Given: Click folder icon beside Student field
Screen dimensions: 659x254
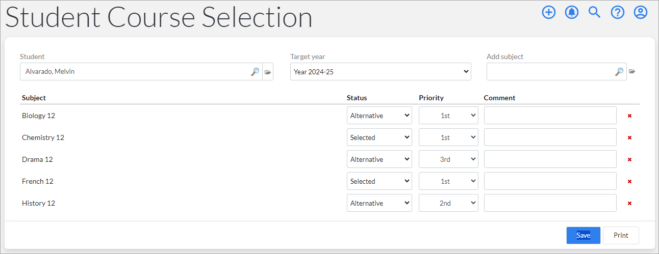Looking at the screenshot, I should pyautogui.click(x=268, y=72).
